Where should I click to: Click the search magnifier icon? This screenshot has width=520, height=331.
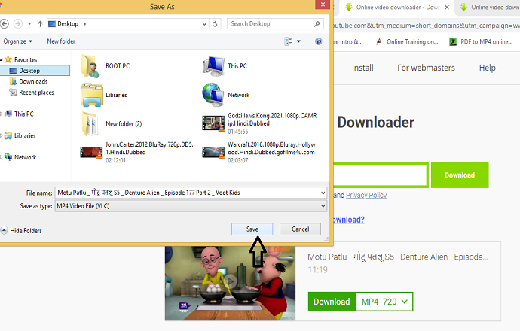pyautogui.click(x=317, y=24)
